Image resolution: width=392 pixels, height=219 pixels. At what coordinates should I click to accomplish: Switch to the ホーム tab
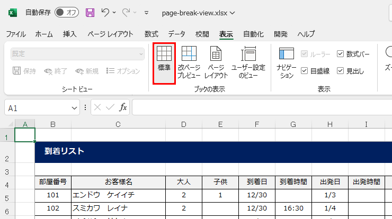click(x=44, y=34)
